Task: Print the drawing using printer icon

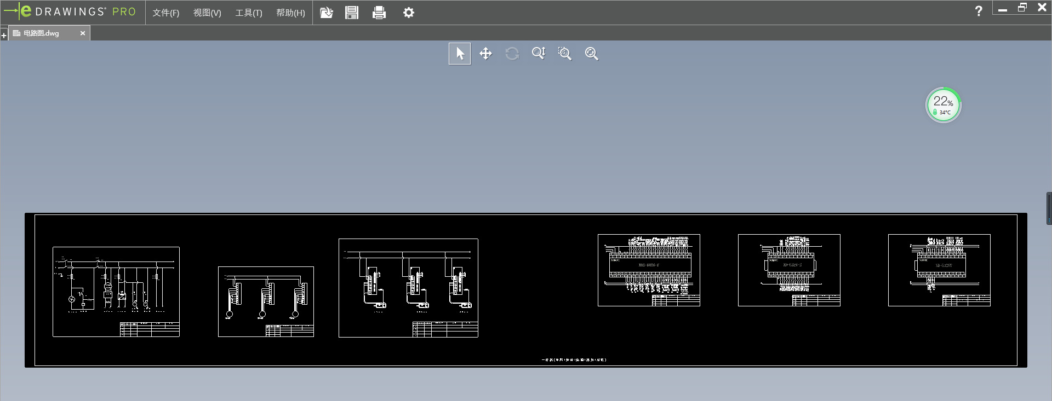Action: pyautogui.click(x=379, y=13)
